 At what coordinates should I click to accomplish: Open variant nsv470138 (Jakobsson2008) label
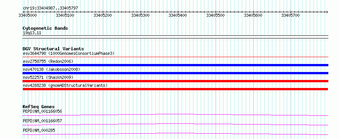coord(51,69)
